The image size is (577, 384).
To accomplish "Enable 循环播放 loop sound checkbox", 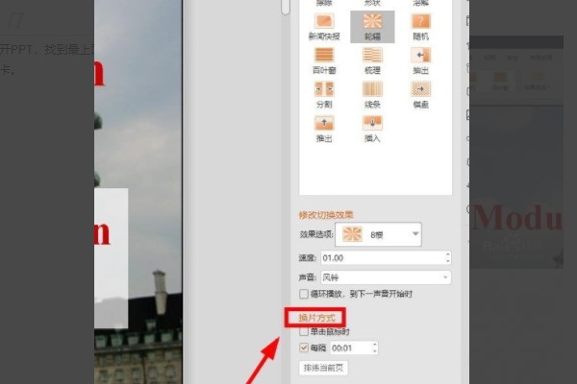I will pos(305,294).
